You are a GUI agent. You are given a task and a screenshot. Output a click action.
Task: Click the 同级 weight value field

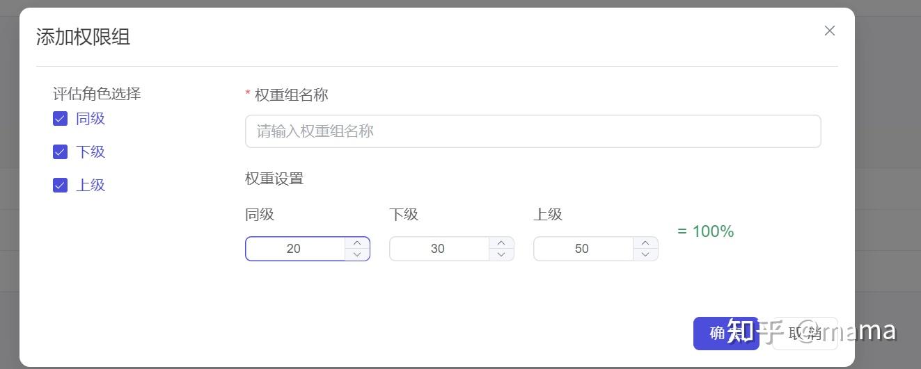pos(294,249)
